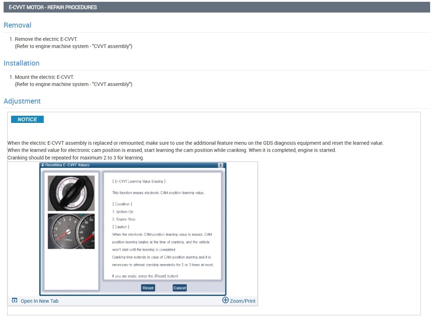The height and width of the screenshot is (320, 433).
Task: Click the ignition key photo thumbnail
Action: pos(71,193)
